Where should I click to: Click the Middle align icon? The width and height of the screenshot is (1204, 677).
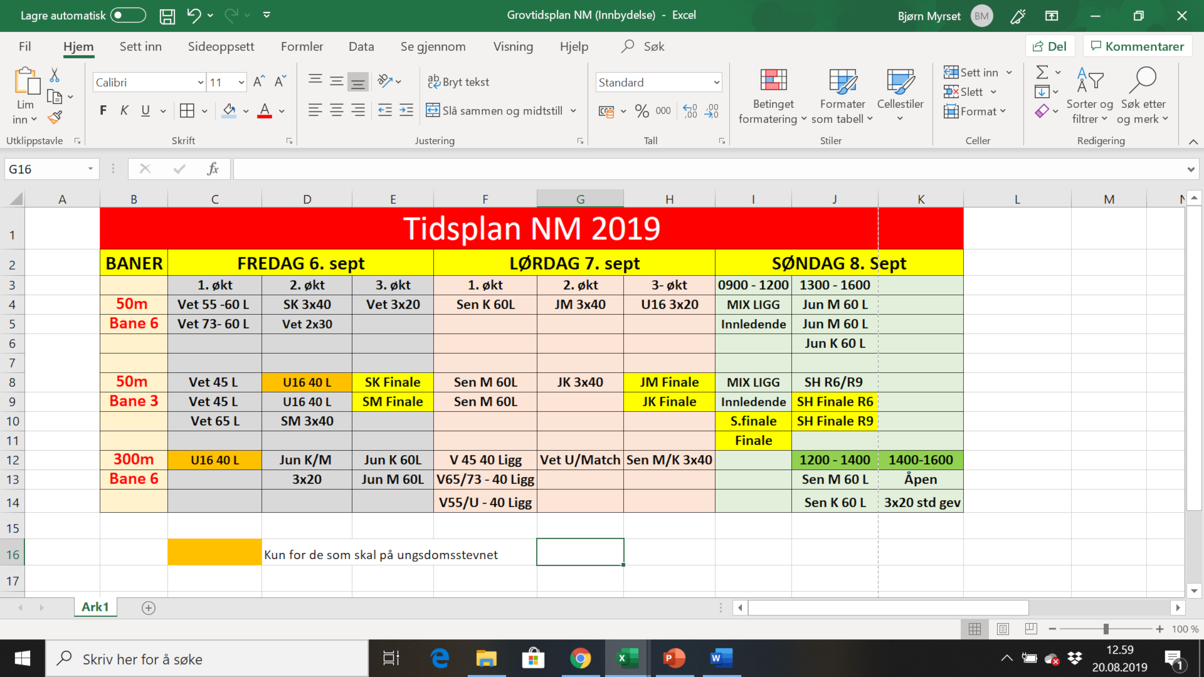click(x=337, y=80)
